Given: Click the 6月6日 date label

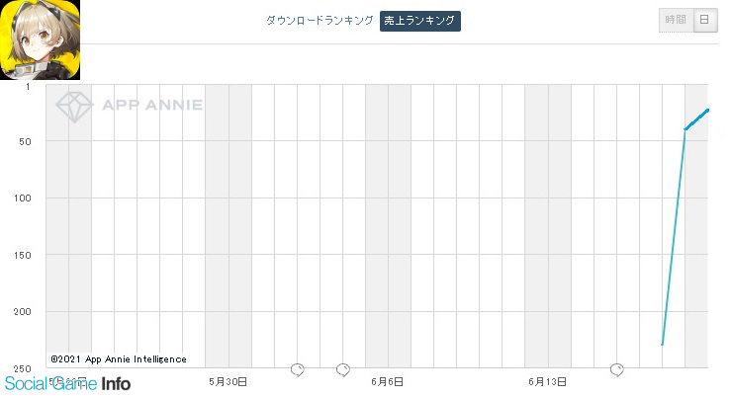Looking at the screenshot, I should tap(387, 382).
